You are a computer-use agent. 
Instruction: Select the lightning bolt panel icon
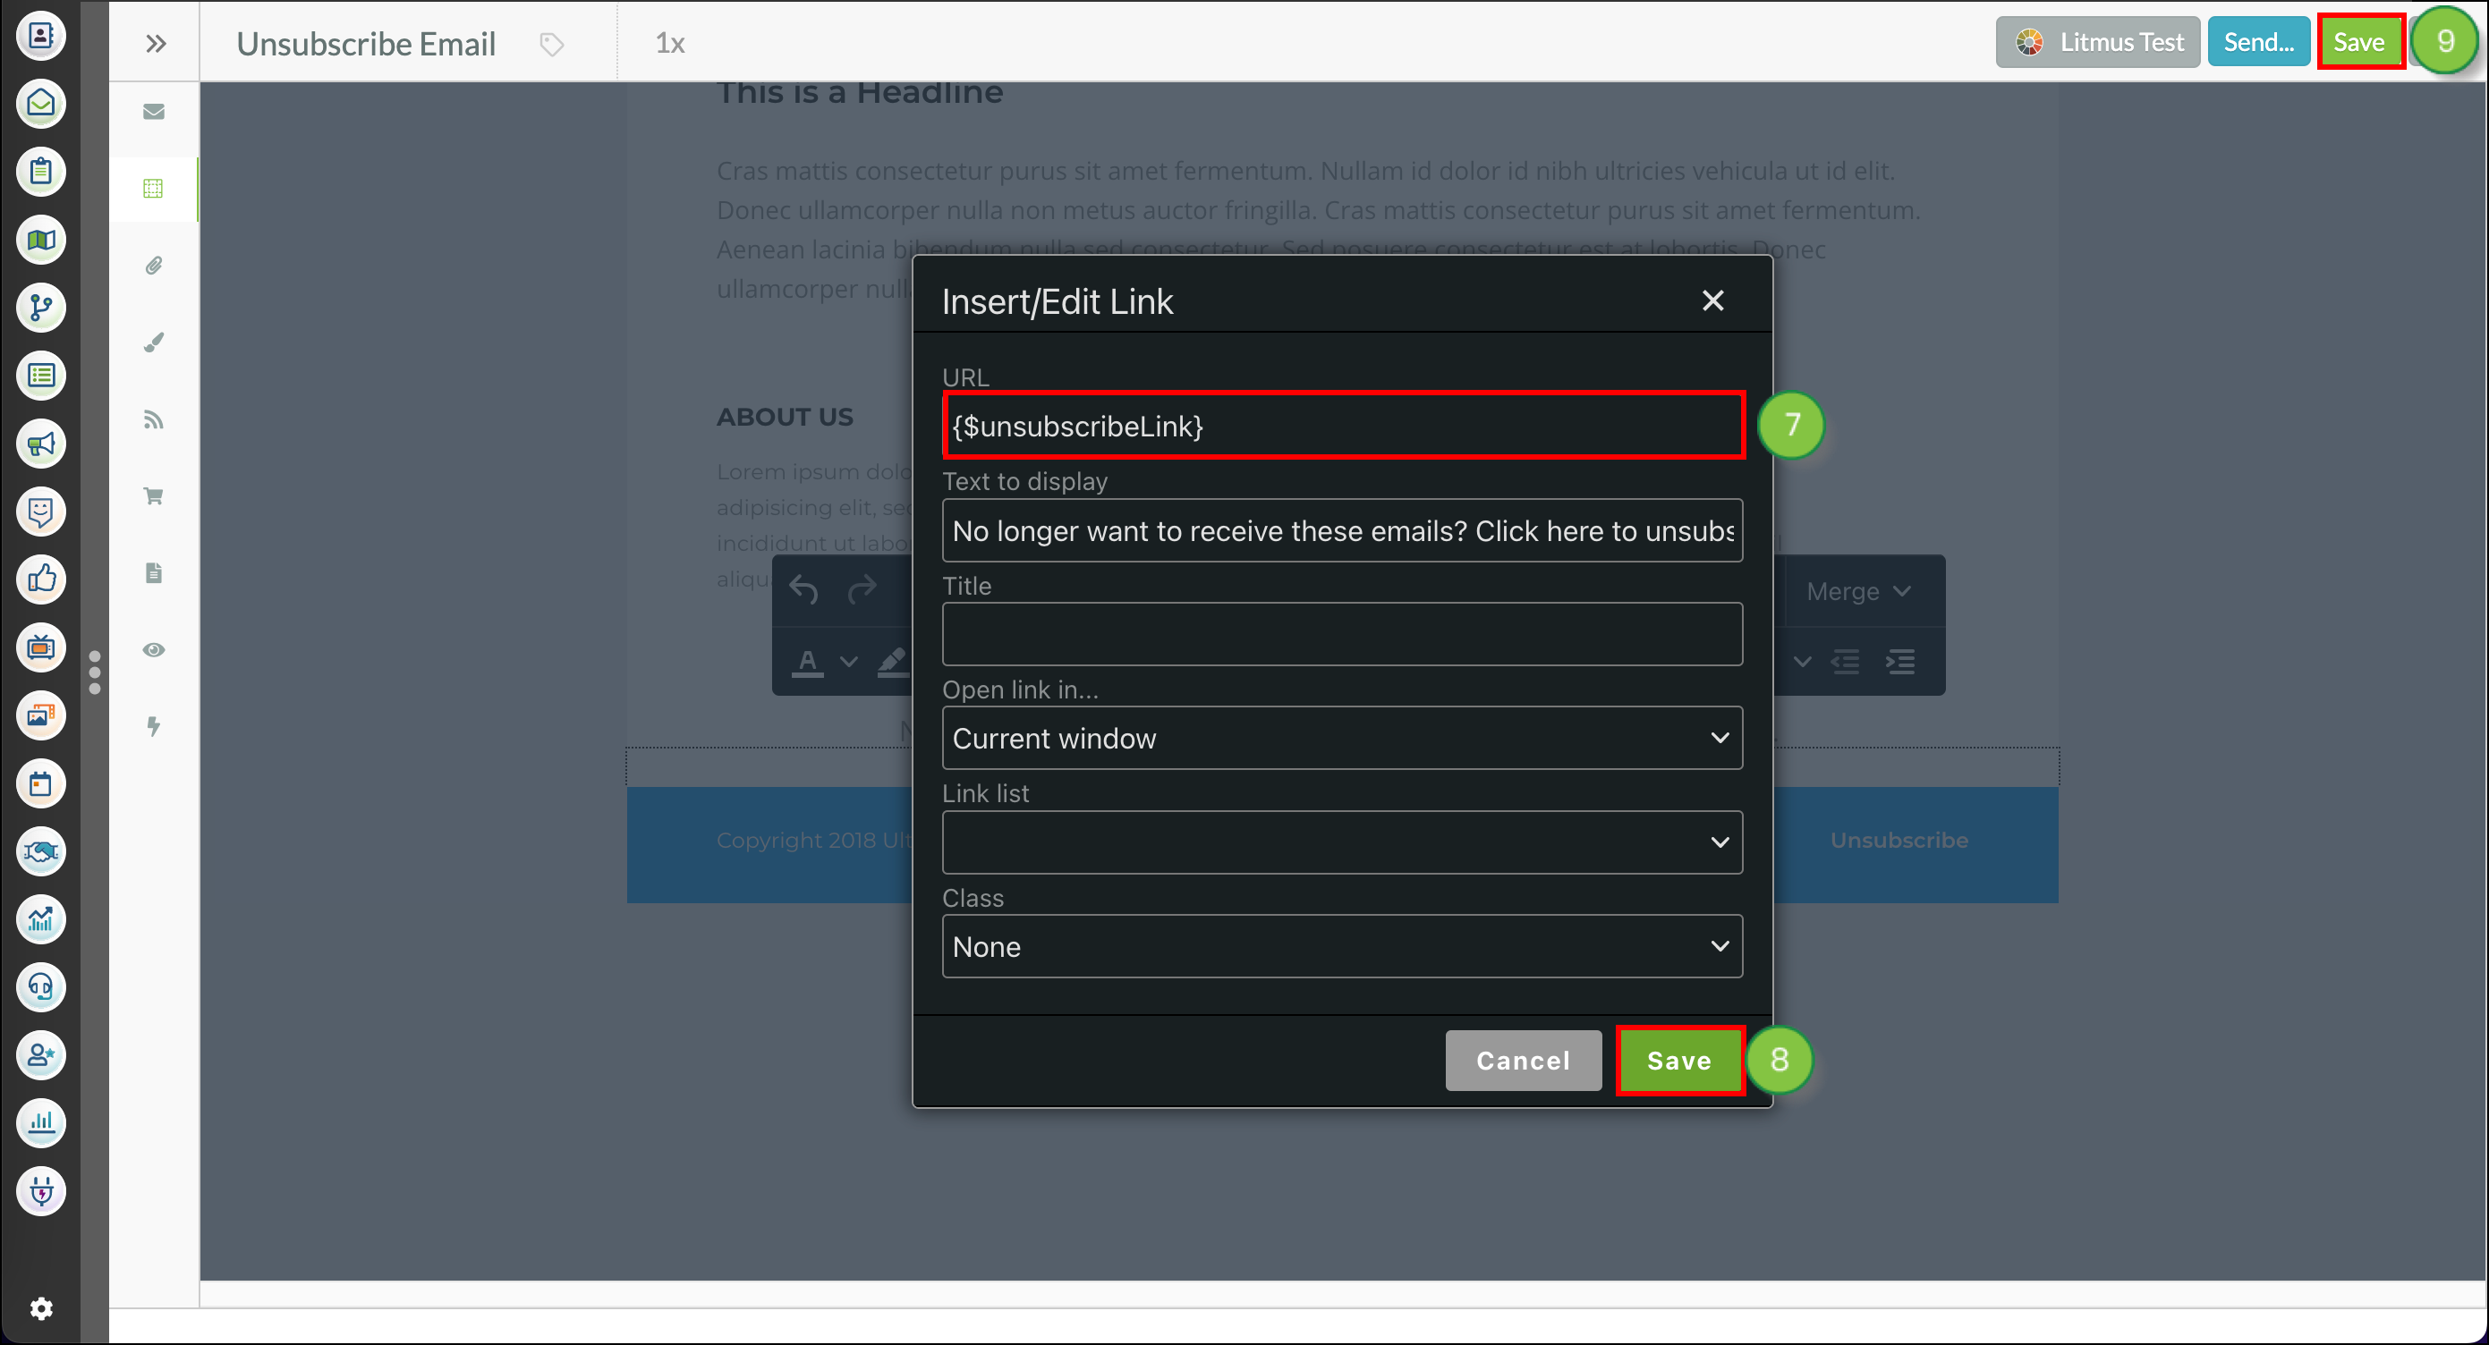pyautogui.click(x=154, y=726)
